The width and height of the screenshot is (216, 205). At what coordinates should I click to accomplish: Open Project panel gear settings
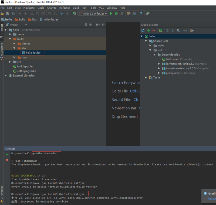(98, 25)
